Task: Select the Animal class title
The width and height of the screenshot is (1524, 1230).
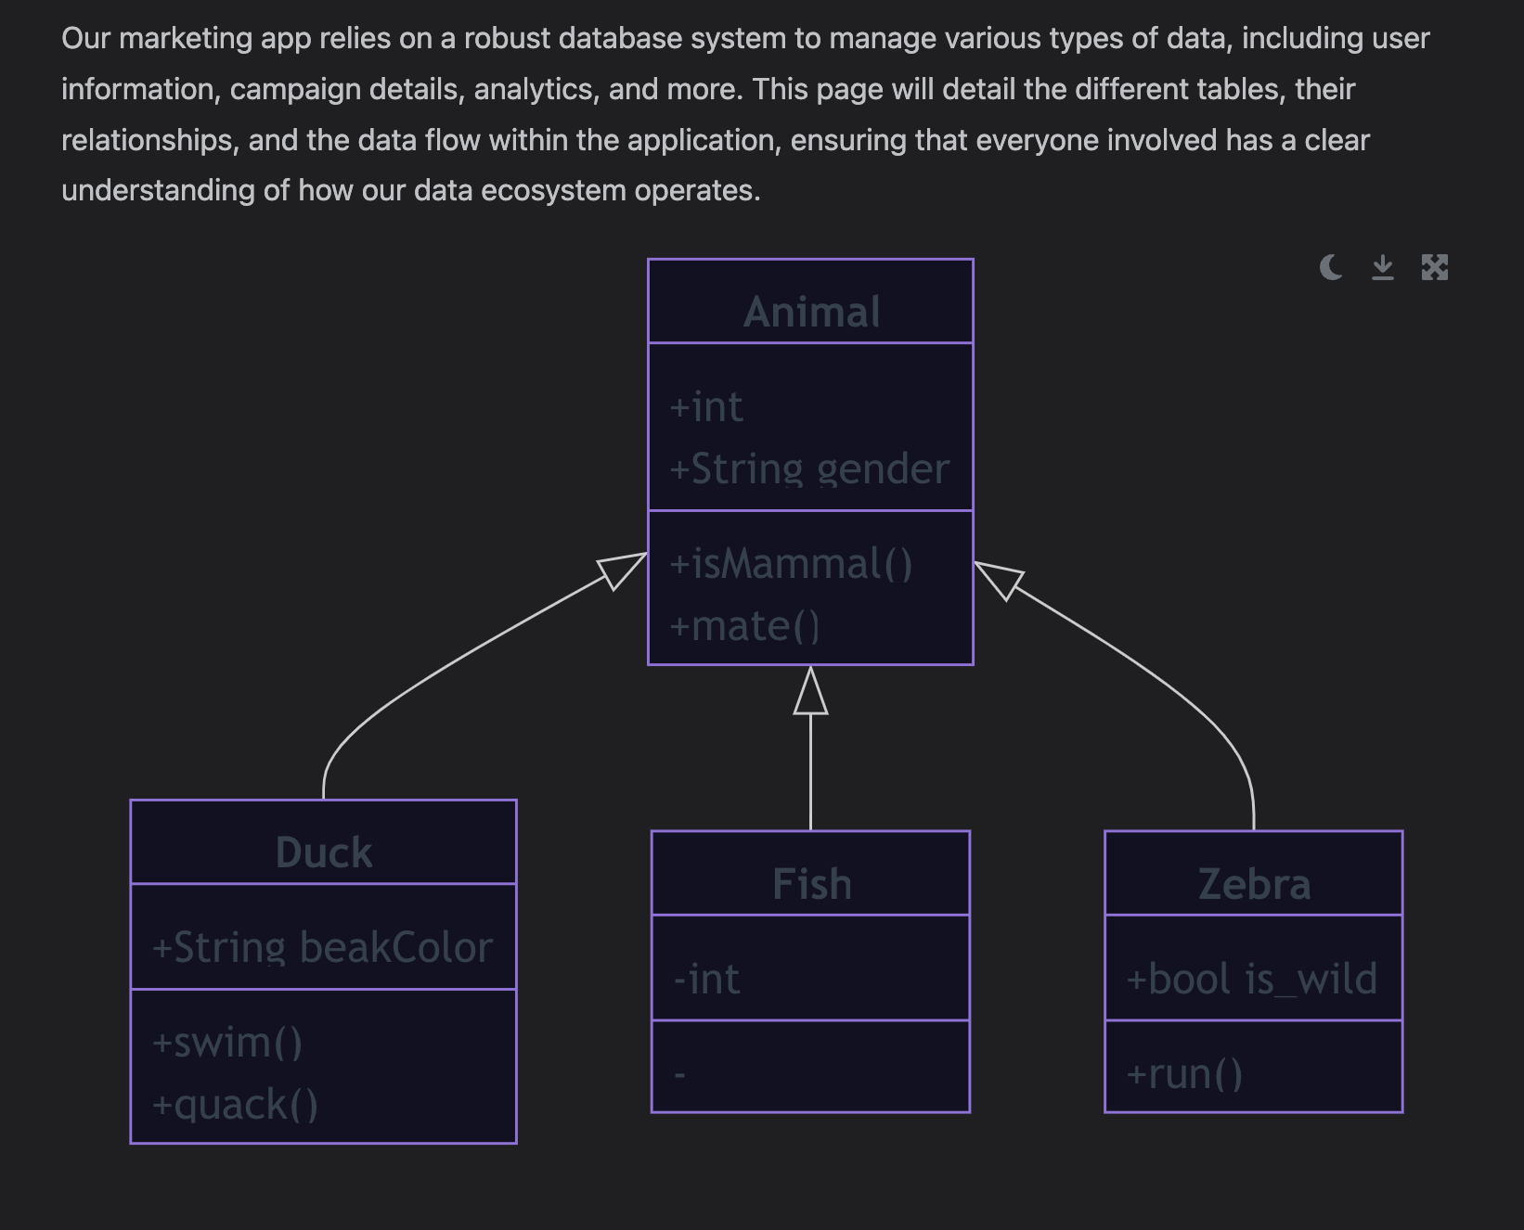Action: click(x=811, y=312)
